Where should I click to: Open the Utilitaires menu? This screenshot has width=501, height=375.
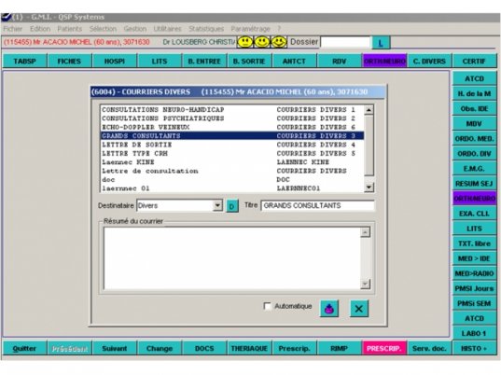pyautogui.click(x=167, y=29)
